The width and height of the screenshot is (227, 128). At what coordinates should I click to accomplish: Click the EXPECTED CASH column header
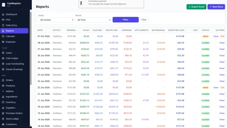(176, 30)
